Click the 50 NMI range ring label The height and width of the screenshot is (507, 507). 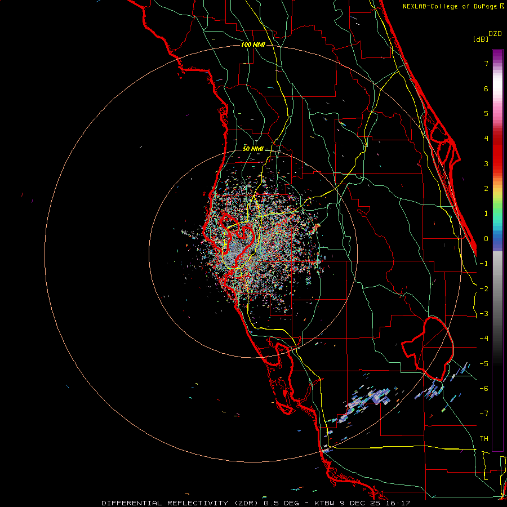click(253, 149)
